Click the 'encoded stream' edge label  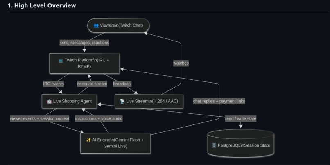(92, 84)
